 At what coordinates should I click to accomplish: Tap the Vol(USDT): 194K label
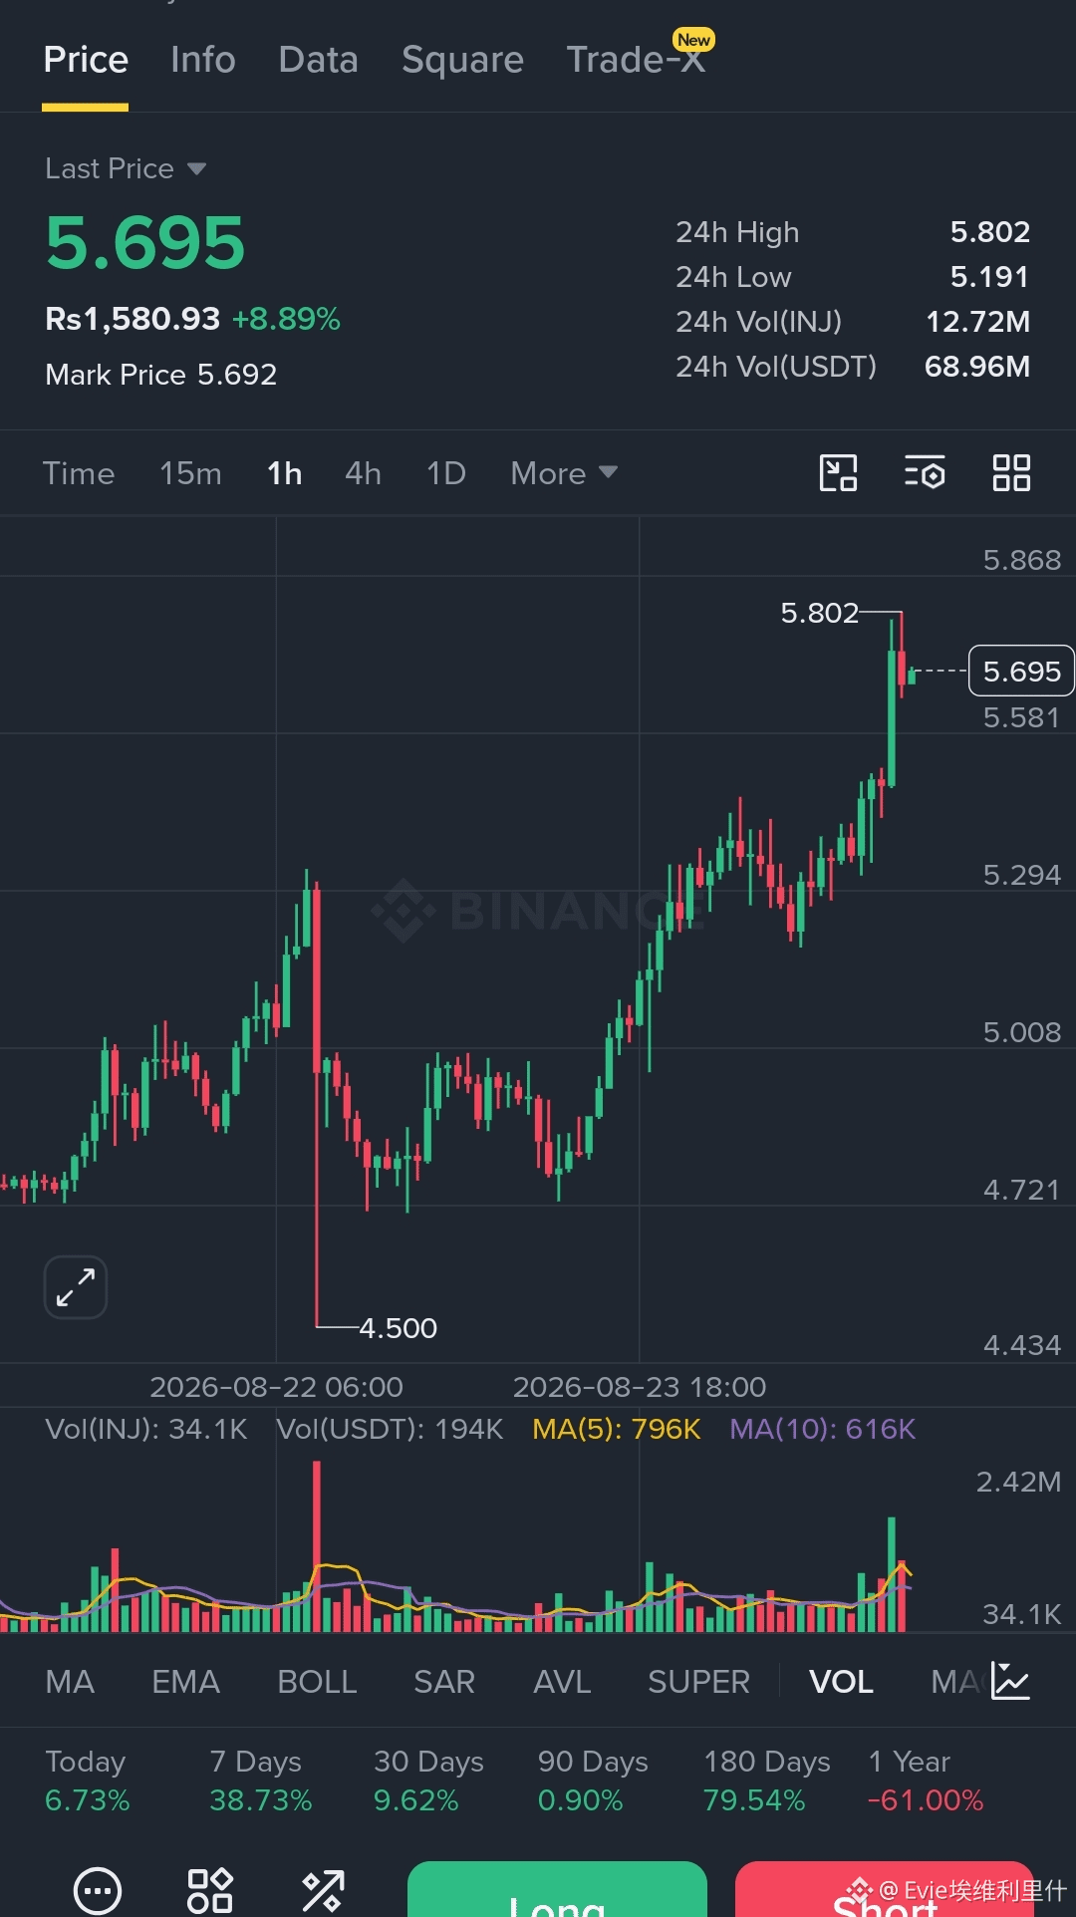[x=390, y=1429]
